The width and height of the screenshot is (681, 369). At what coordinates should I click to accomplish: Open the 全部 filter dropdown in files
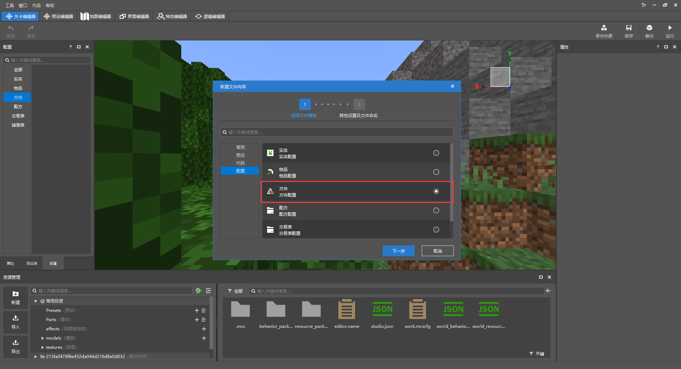[x=236, y=291]
